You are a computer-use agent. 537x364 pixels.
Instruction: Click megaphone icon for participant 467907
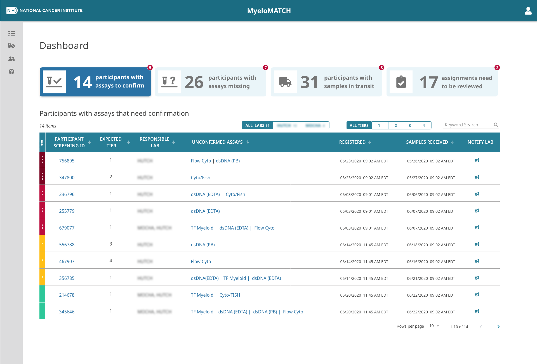click(x=477, y=261)
